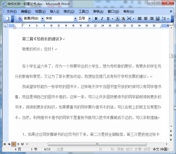Open the underline style dropdown arrow
Screen dimensions: 176x154
(x=112, y=19)
